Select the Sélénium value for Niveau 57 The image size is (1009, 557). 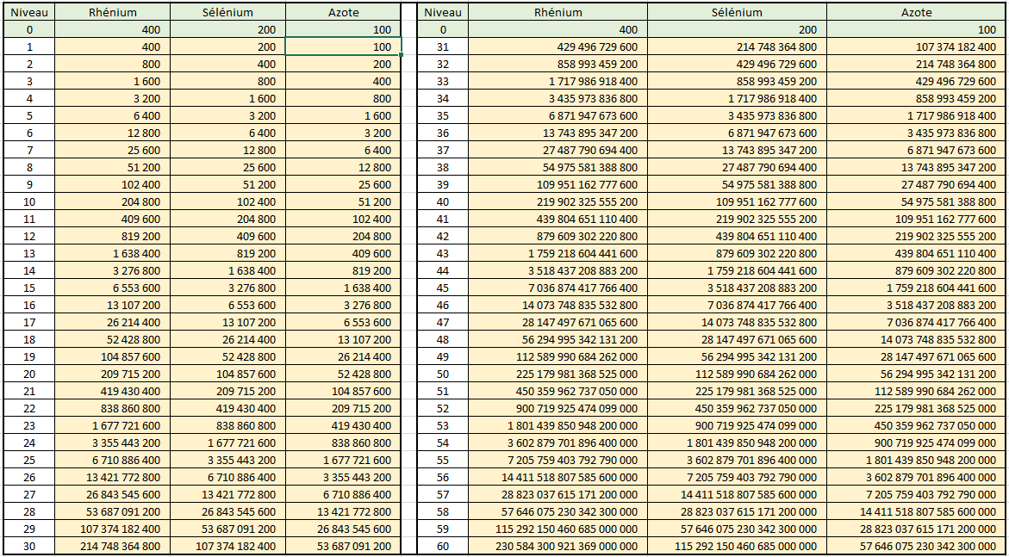(x=737, y=494)
